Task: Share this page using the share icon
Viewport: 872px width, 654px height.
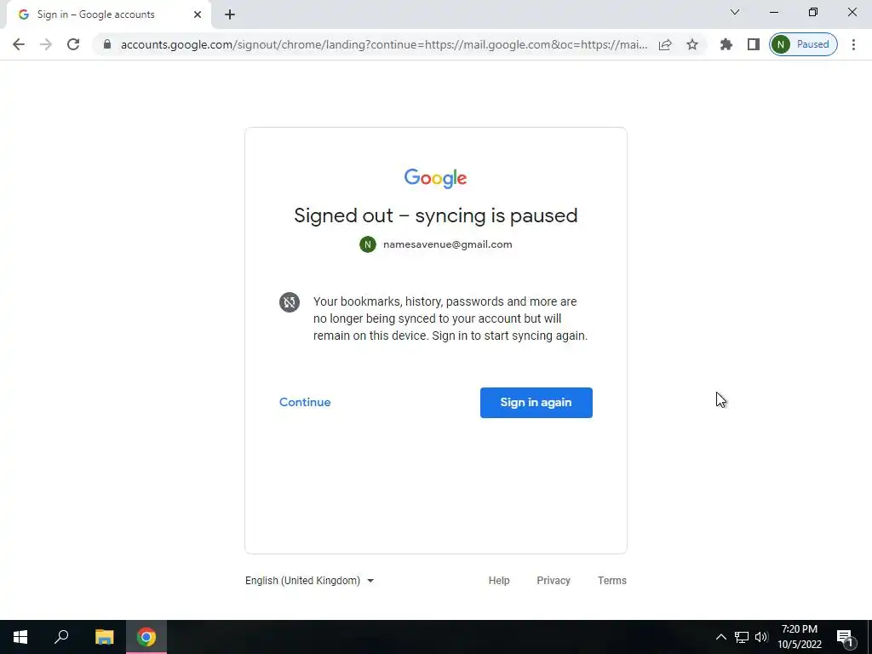Action: tap(665, 44)
